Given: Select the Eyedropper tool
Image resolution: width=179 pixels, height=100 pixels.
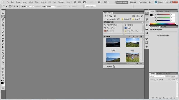Looking at the screenshot, I should 3,28.
